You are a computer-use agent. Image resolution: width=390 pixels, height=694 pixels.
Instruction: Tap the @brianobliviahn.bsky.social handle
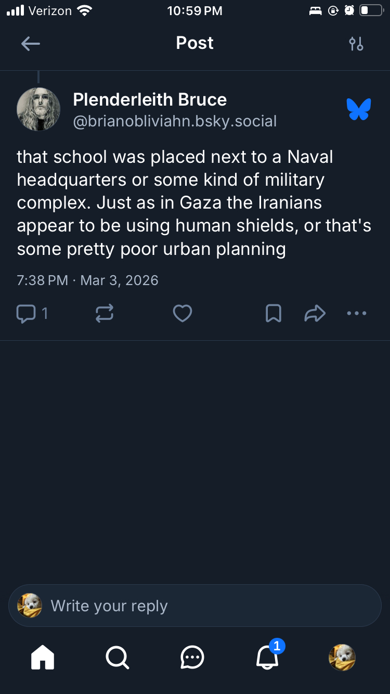click(175, 121)
